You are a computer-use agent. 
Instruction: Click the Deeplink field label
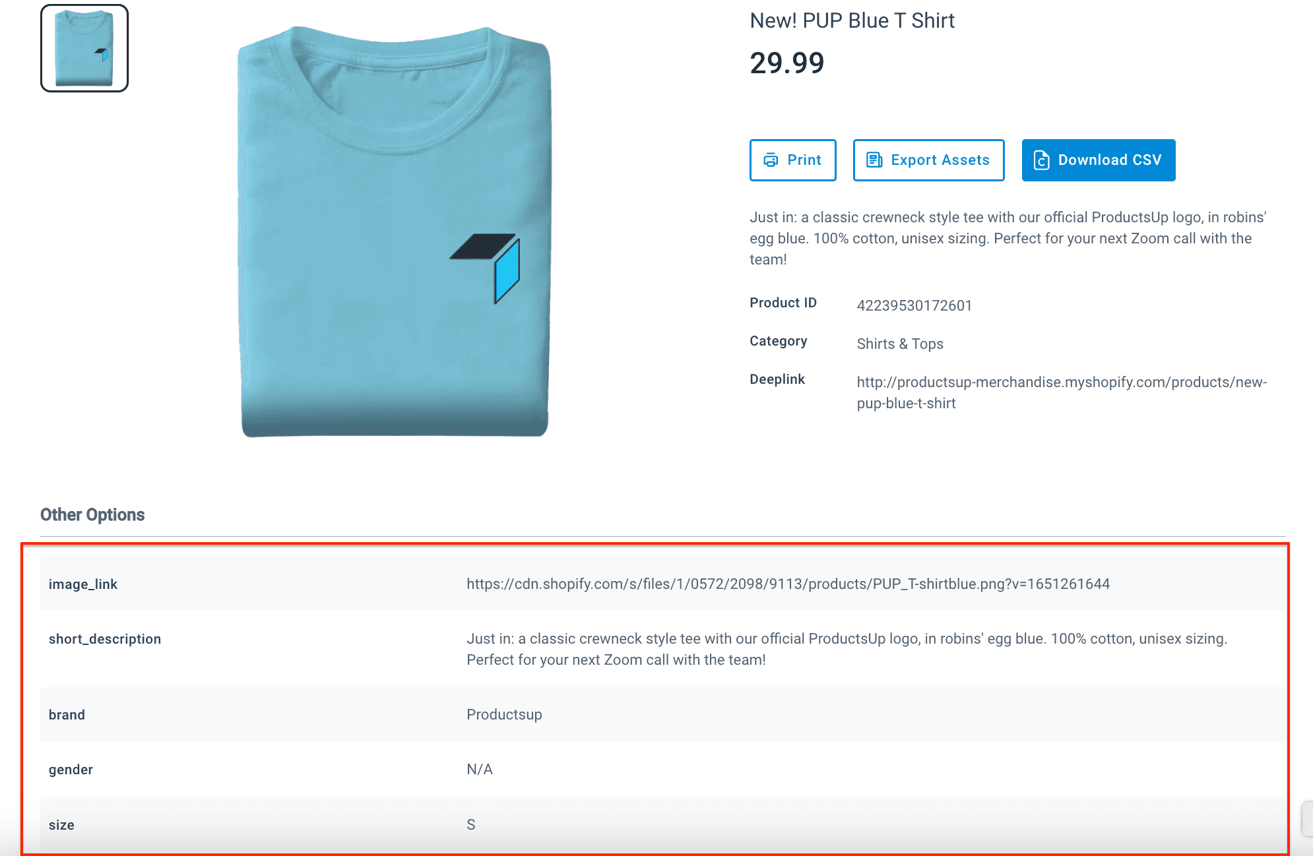777,379
